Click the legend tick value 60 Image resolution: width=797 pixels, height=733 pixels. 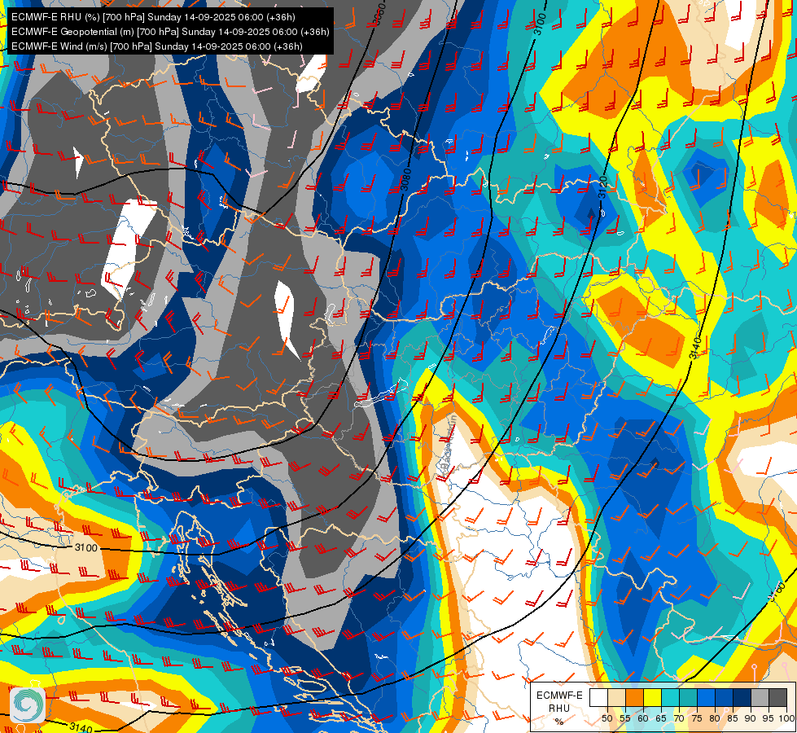point(643,718)
